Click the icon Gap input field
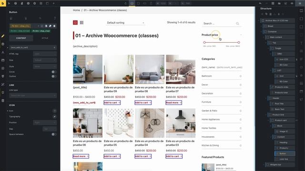This screenshot has height=171, width=305. point(50,129)
